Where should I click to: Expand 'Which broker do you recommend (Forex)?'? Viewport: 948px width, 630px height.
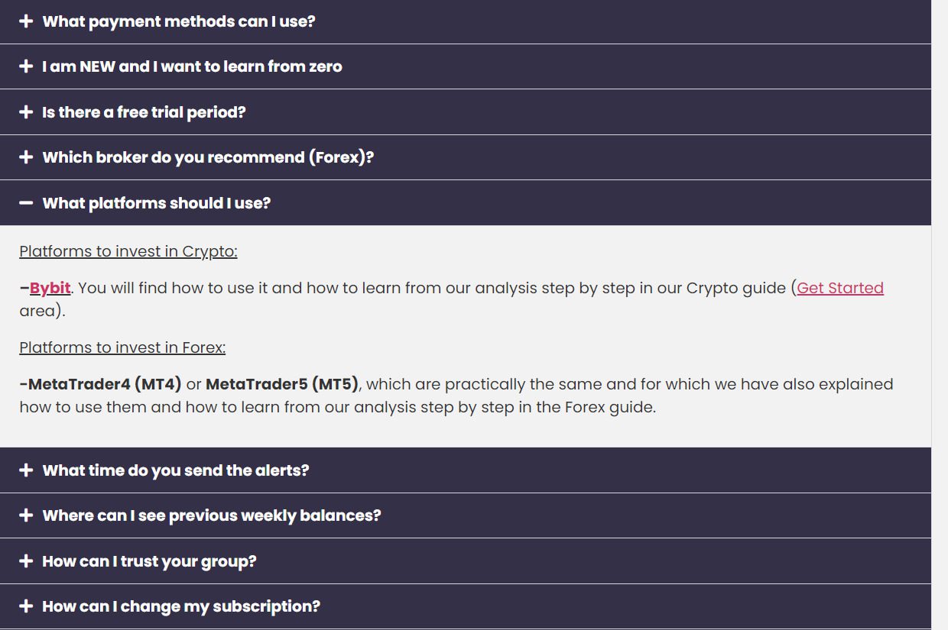(466, 157)
